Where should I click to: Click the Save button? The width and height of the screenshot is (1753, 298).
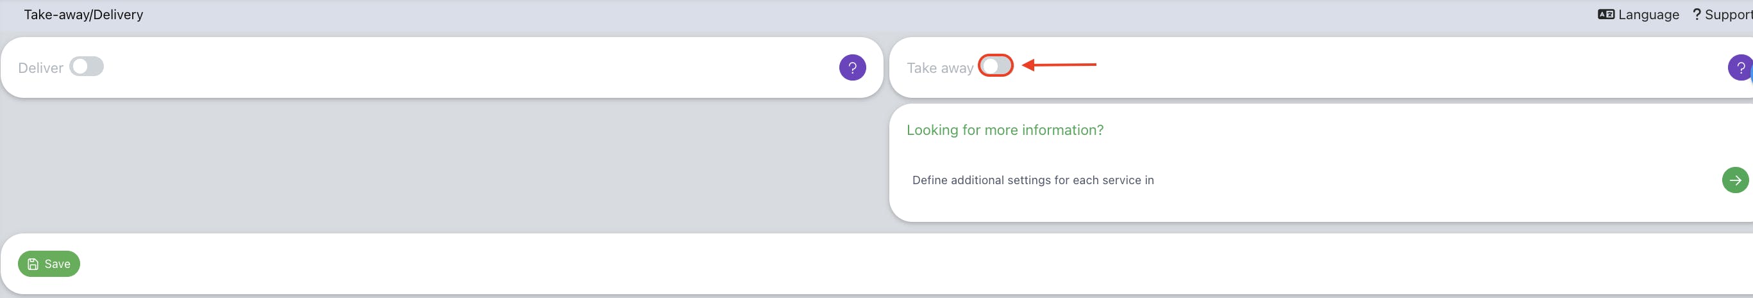(49, 263)
